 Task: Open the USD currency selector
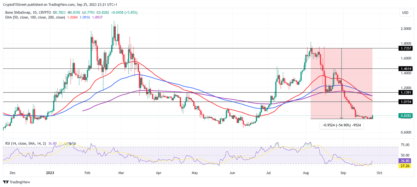coord(406,13)
